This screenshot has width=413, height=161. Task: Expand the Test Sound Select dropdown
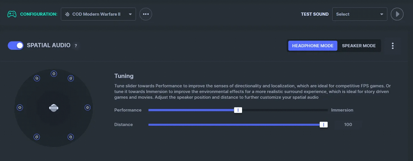click(360, 14)
